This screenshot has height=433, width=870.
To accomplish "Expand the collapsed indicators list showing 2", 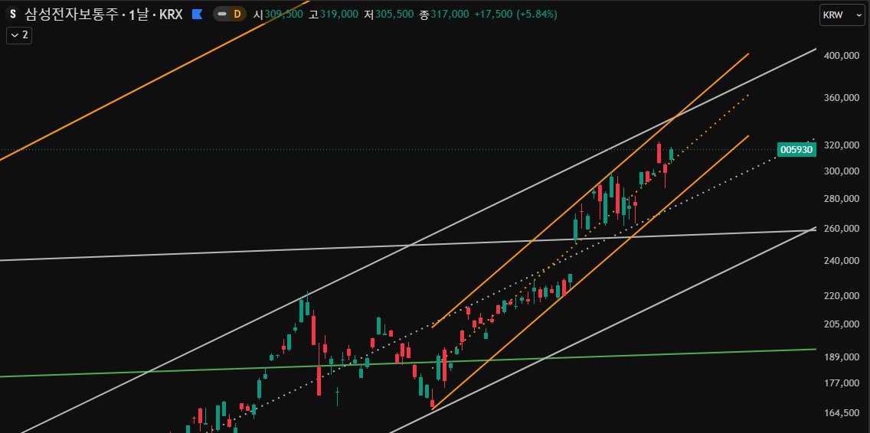I will coord(19,35).
